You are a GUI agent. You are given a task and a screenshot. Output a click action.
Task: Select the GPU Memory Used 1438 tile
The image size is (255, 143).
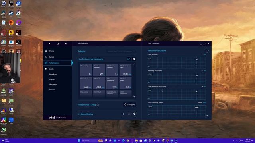(x=126, y=70)
